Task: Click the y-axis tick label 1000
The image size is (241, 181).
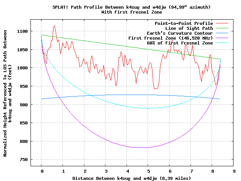Action: [22, 68]
